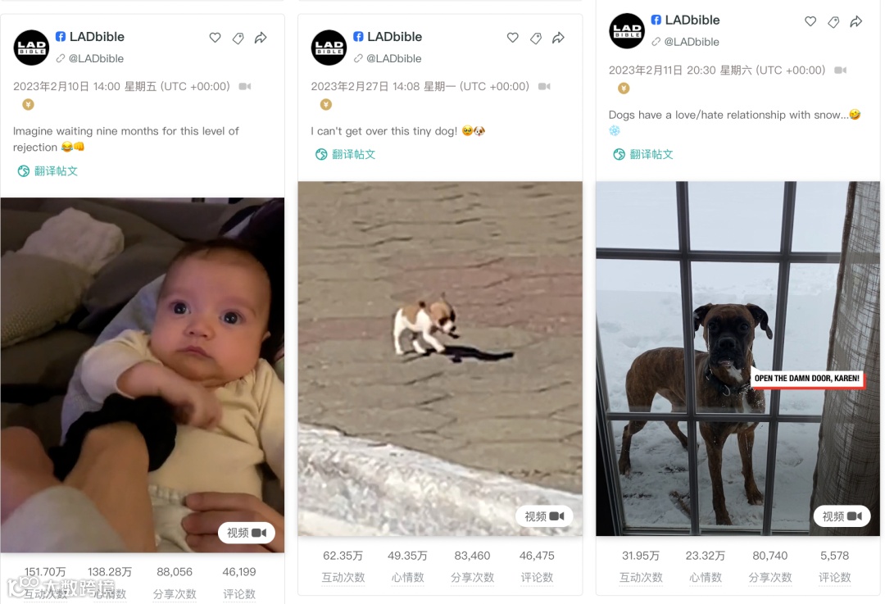
Task: Open the @LADbible link in the first card
Action: pos(90,58)
